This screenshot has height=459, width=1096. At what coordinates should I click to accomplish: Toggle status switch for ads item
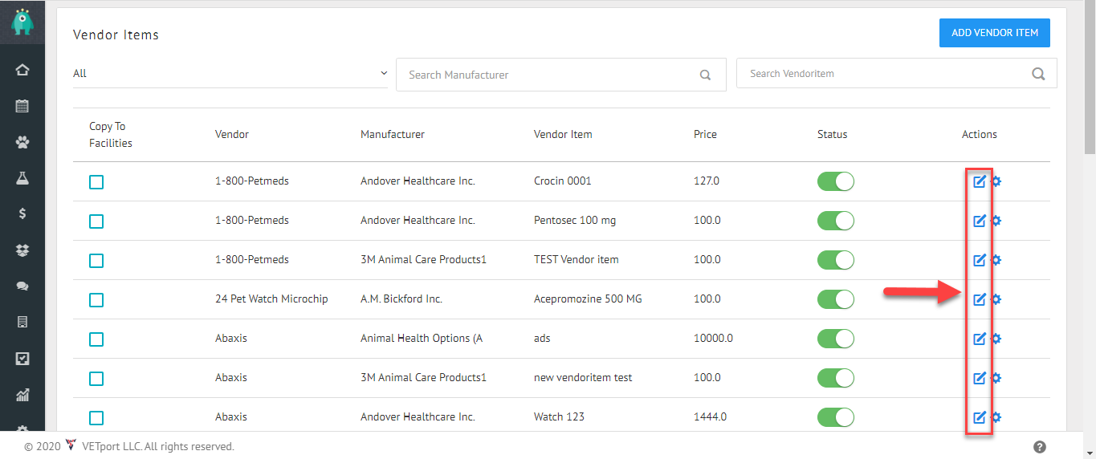coord(836,339)
